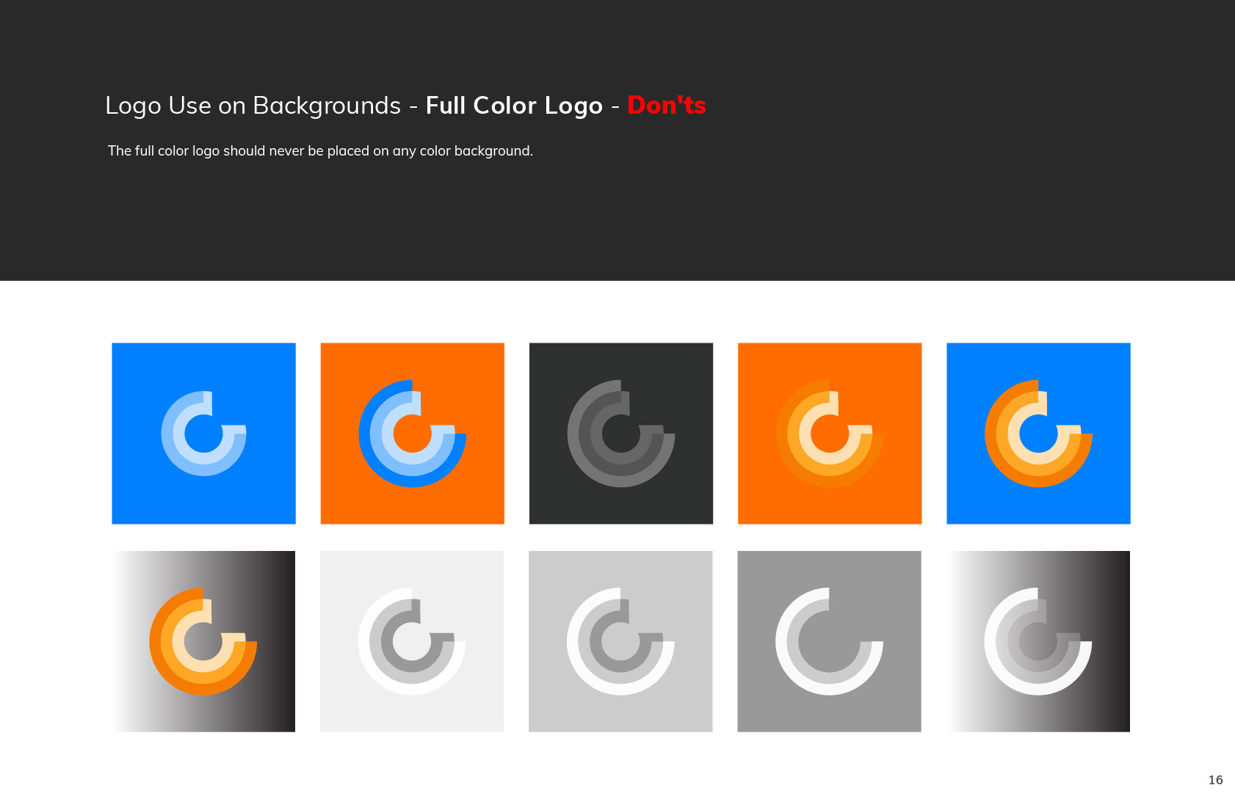Select the gray logo on dark charcoal square
The width and height of the screenshot is (1235, 796).
tap(620, 434)
